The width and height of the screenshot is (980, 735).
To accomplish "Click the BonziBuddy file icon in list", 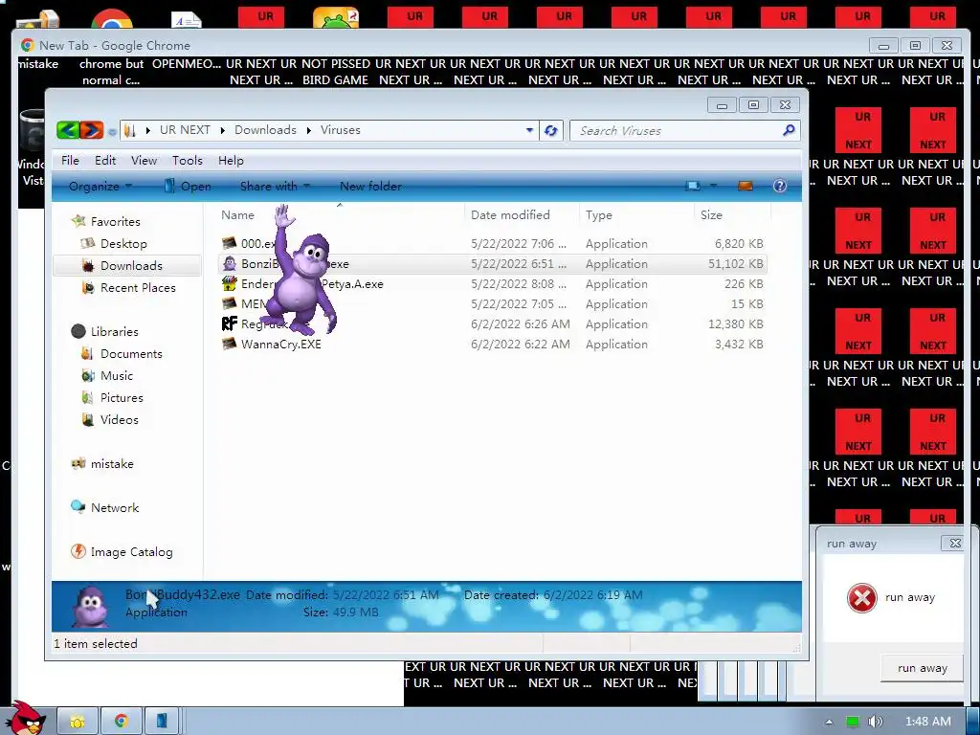I will pos(230,263).
